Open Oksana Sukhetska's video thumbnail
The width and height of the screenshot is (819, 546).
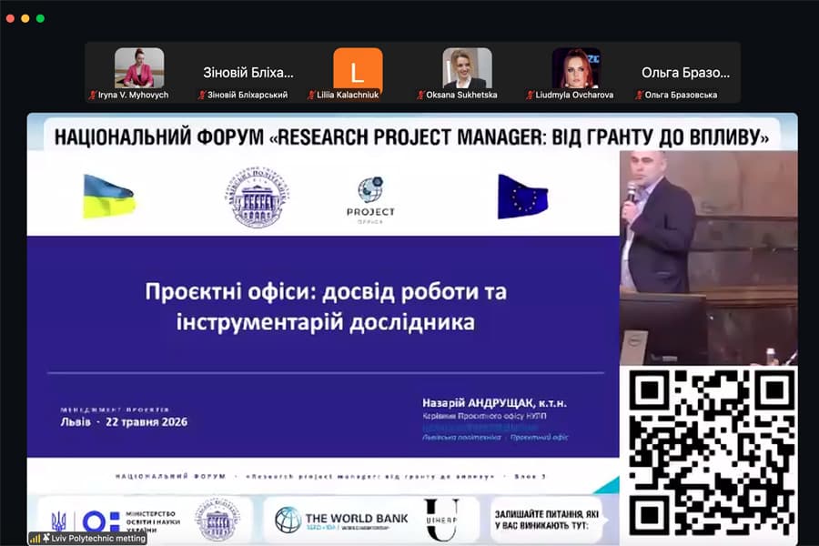(x=467, y=68)
